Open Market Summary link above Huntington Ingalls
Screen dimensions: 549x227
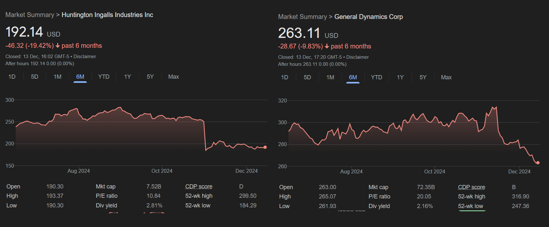30,15
